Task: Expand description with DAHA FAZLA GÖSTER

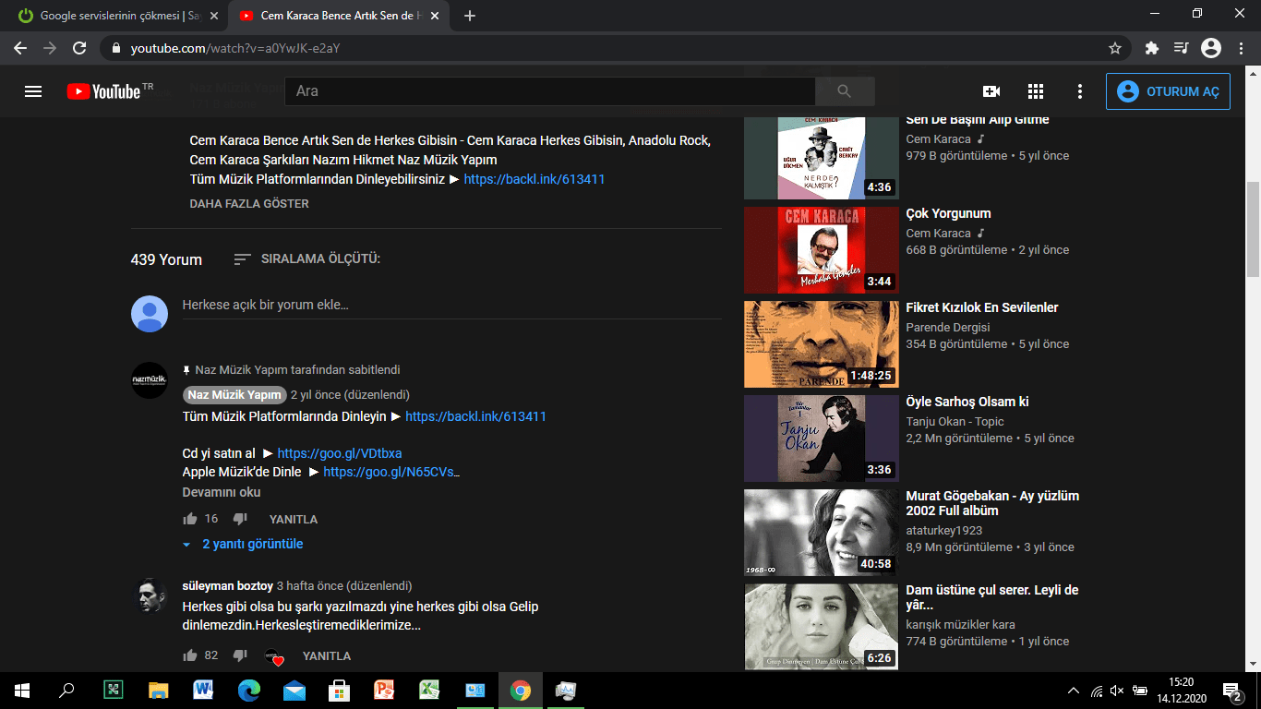Action: (249, 203)
